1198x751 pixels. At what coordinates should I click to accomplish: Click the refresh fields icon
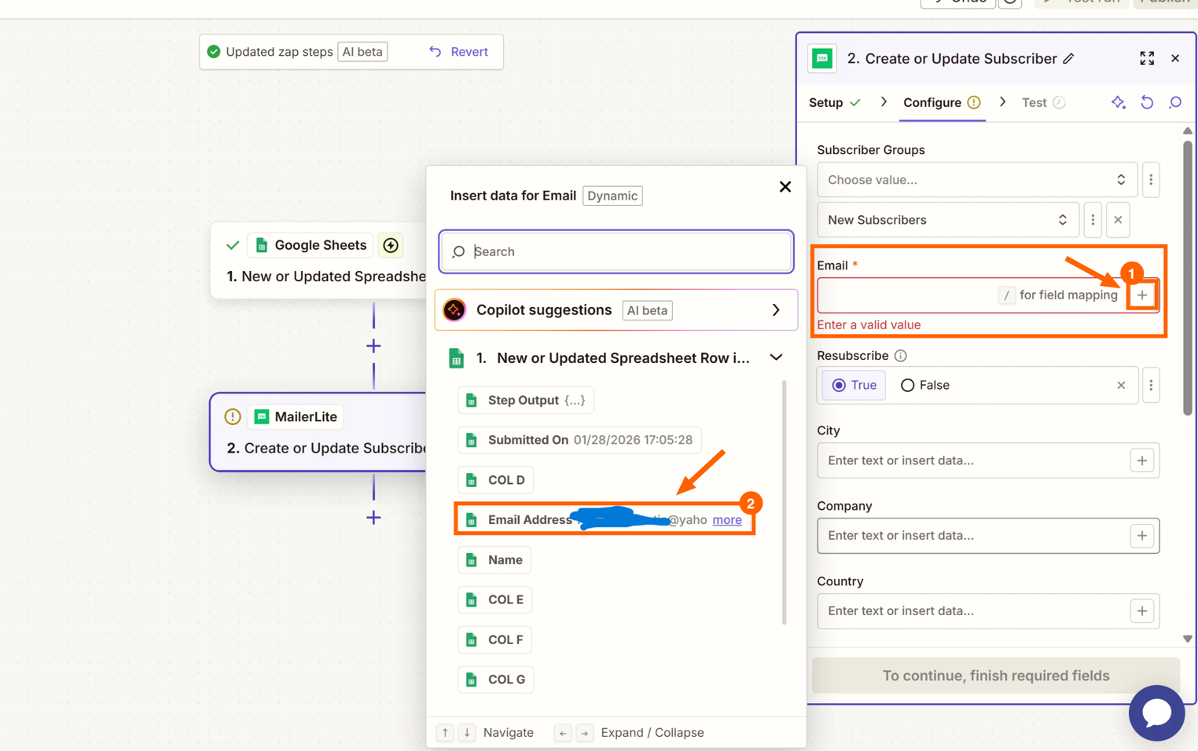(x=1147, y=103)
